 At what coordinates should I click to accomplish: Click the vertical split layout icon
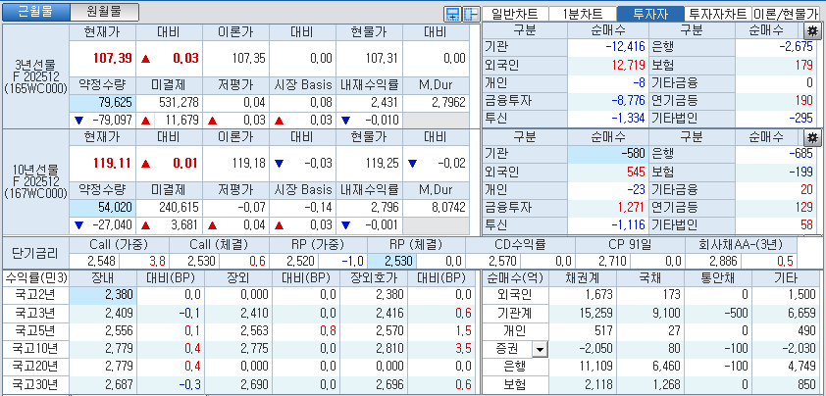(x=470, y=15)
